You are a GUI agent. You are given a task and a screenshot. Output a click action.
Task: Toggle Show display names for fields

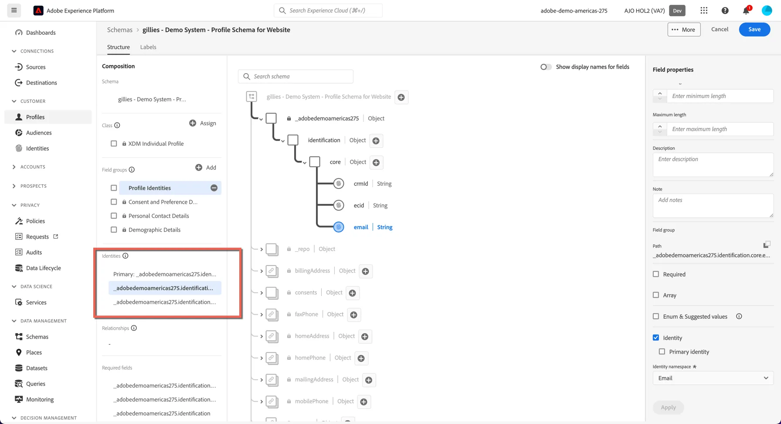(546, 67)
